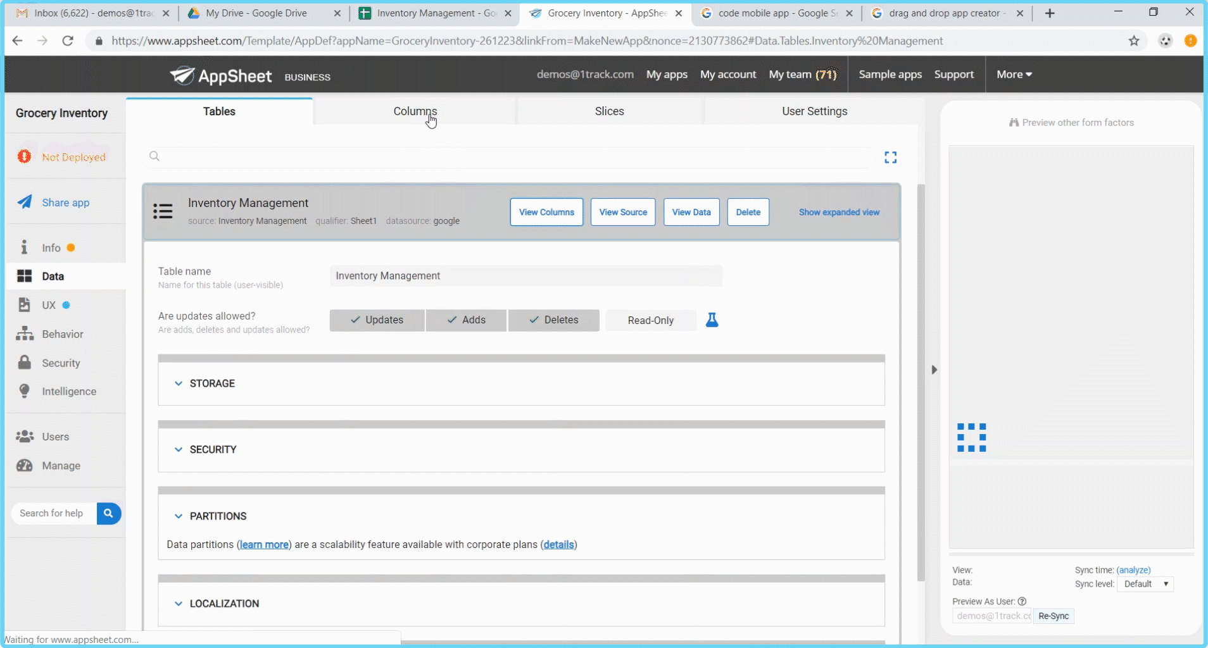Click the vertical scrollbar of the editor
The image size is (1208, 648).
[921, 383]
